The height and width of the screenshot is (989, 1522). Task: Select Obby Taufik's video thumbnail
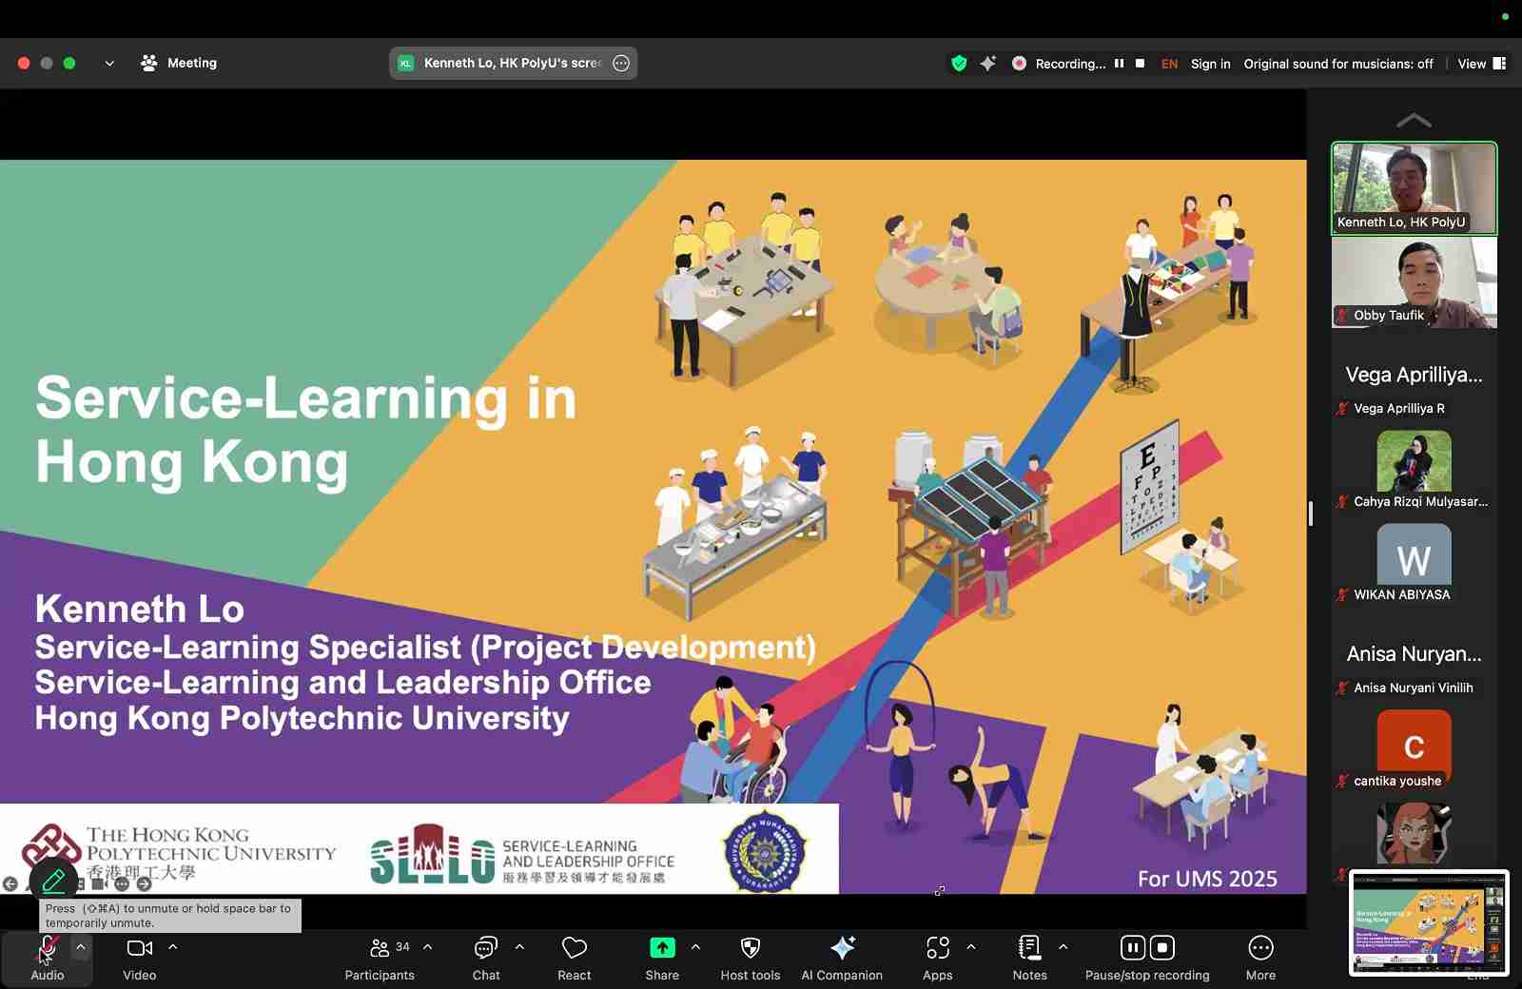pos(1415,282)
